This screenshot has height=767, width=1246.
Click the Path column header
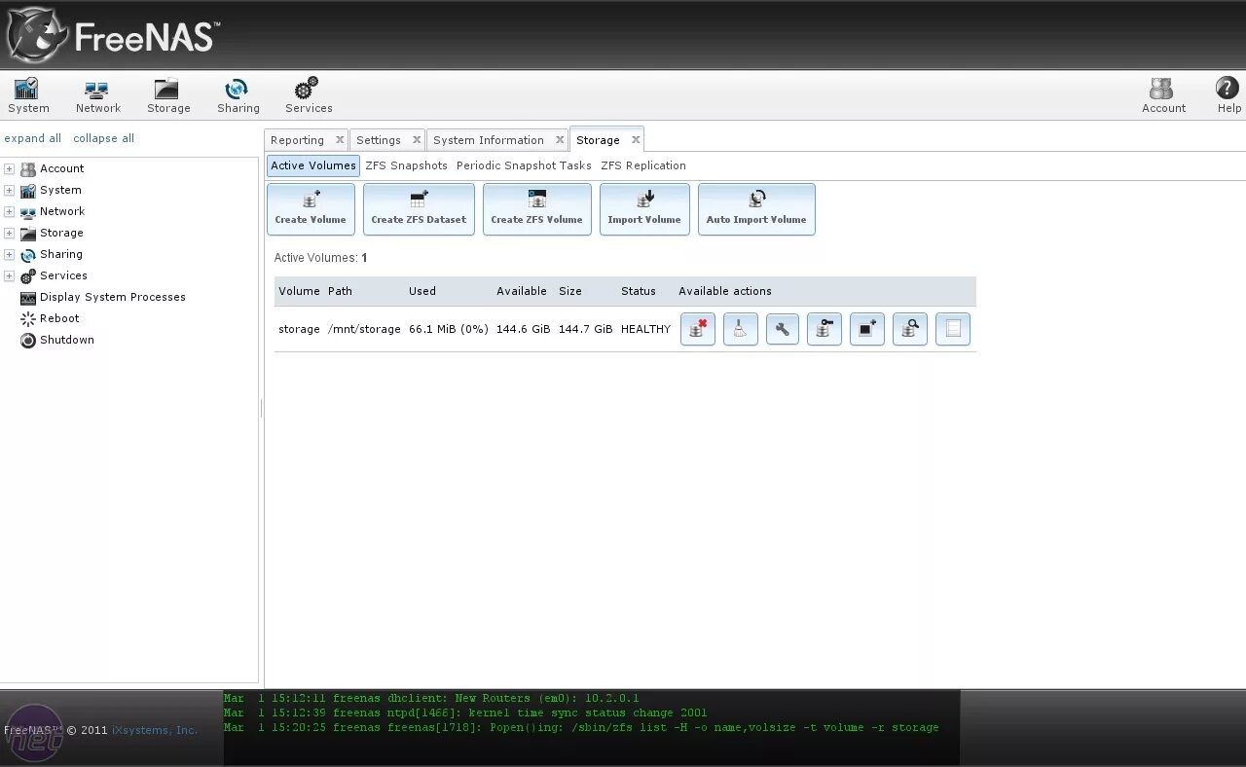[340, 291]
